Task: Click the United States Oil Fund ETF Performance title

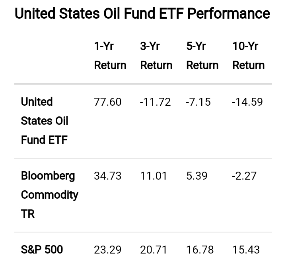Action: point(142,14)
